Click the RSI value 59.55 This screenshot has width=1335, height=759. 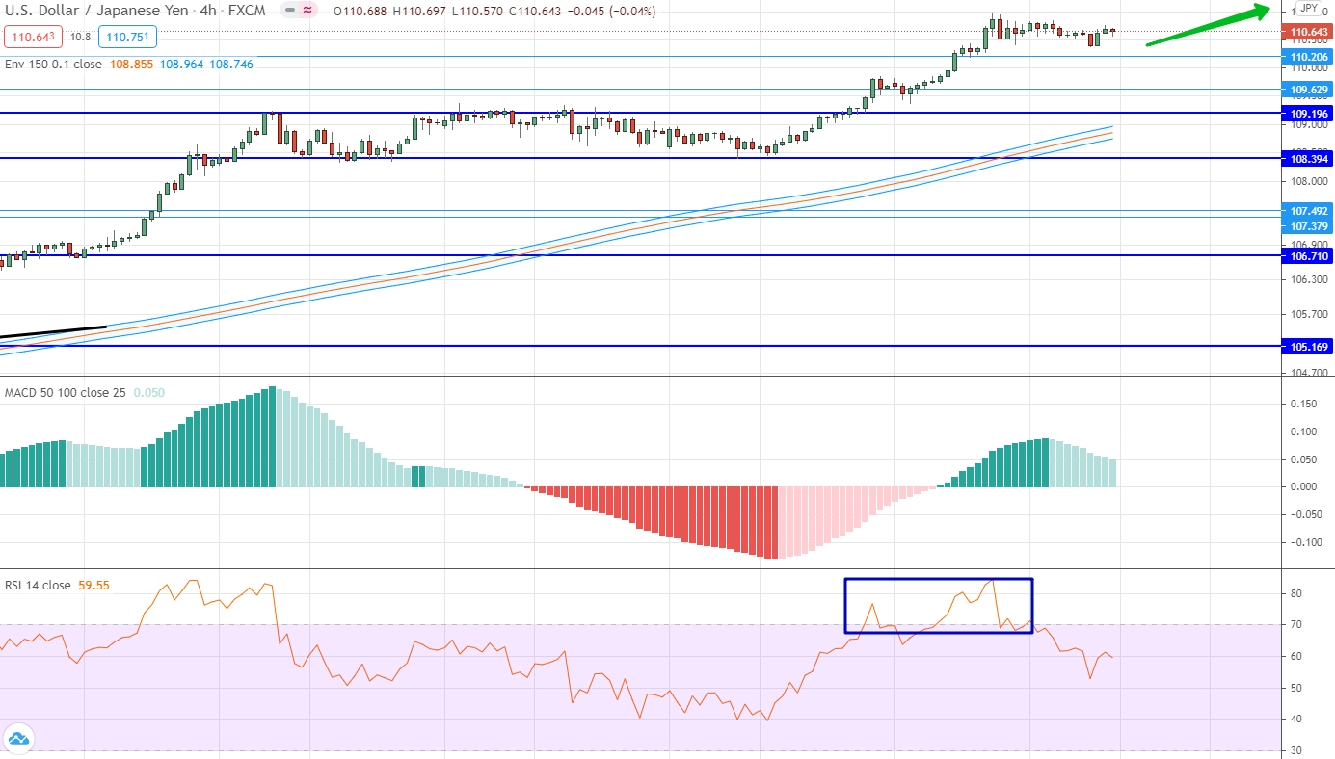[93, 586]
